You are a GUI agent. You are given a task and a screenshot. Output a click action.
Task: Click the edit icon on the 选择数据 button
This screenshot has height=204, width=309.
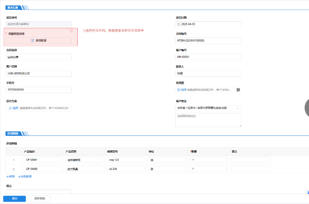coord(32,40)
